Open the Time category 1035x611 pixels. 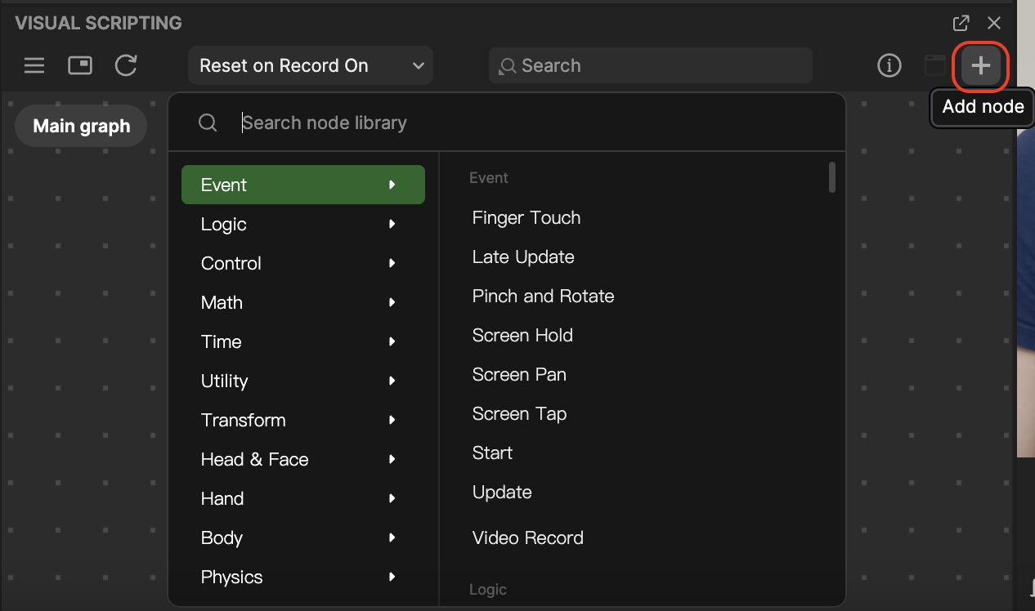click(x=303, y=341)
